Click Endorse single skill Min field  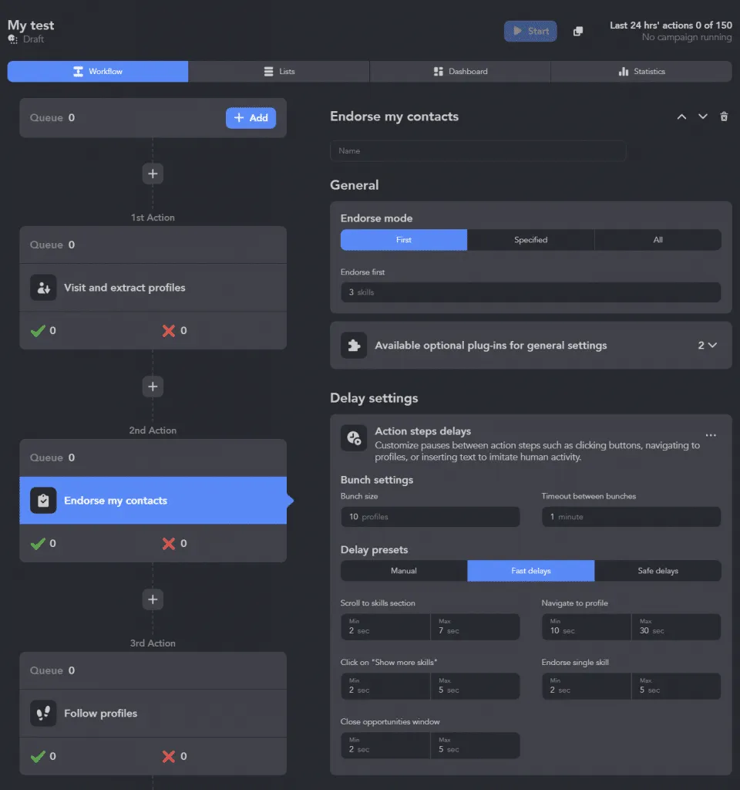click(x=587, y=686)
